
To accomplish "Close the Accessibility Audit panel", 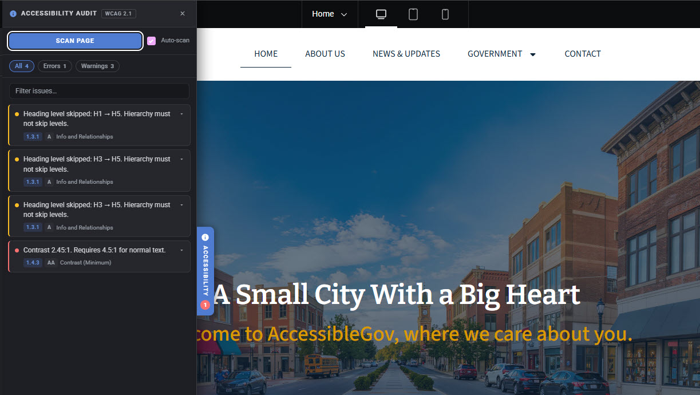I will (x=183, y=14).
